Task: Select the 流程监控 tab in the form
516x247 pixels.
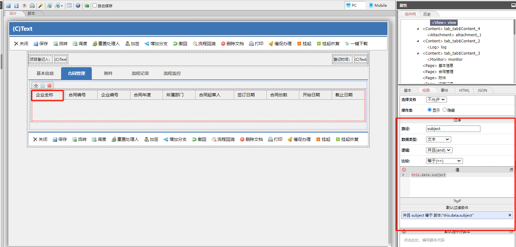Action: pos(172,73)
